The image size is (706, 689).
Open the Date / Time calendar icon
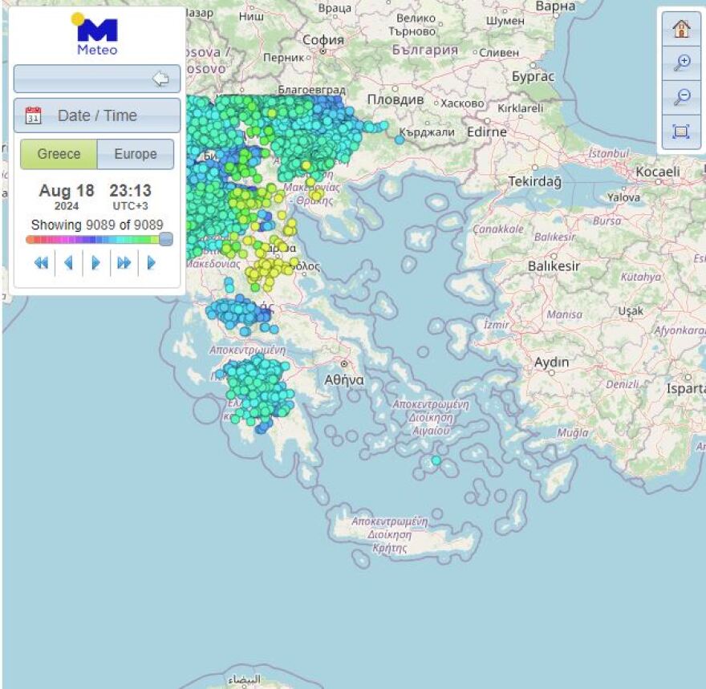33,116
